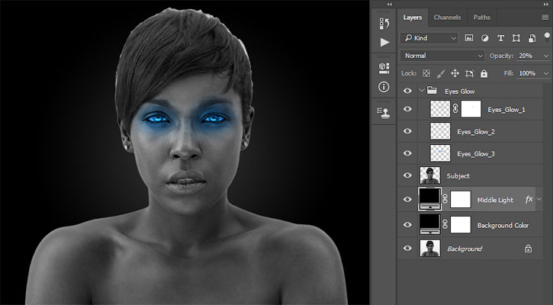Viewport: 553px width, 305px height.
Task: Open the Normal blend mode dropdown
Action: click(x=442, y=56)
